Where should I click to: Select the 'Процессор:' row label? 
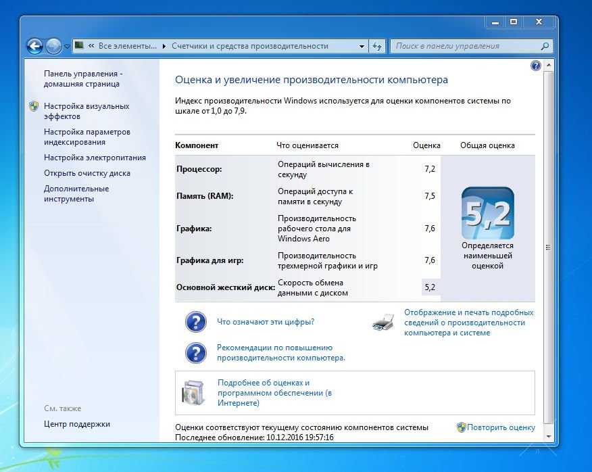[199, 169]
